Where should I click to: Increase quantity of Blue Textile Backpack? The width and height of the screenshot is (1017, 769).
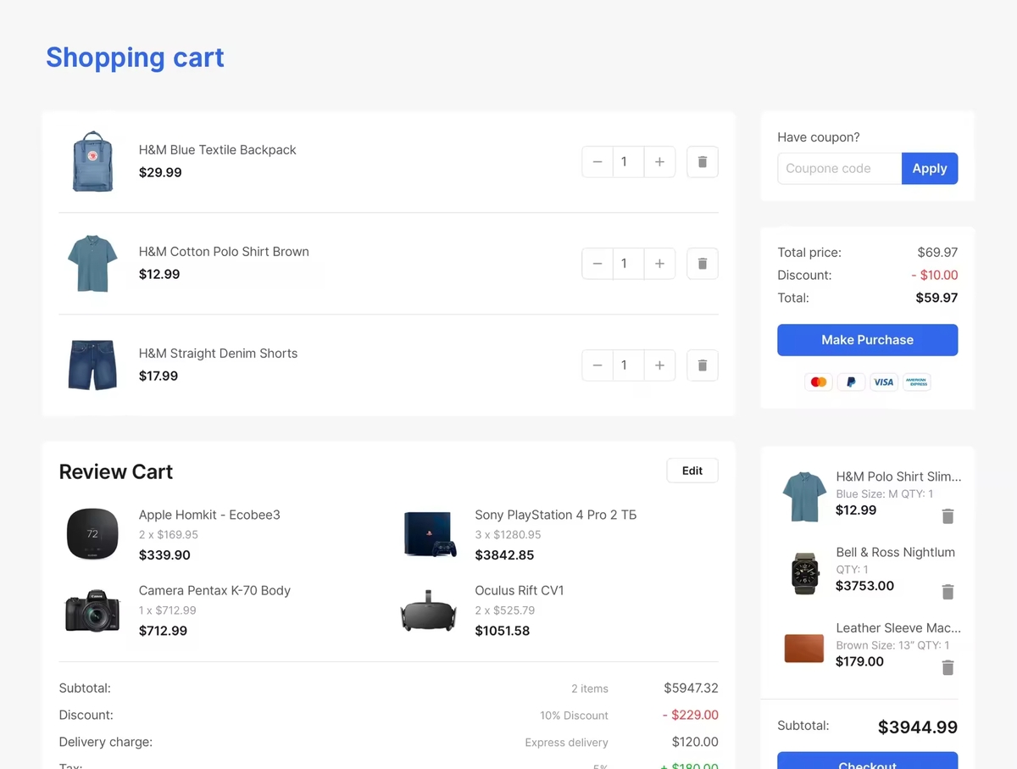(659, 162)
